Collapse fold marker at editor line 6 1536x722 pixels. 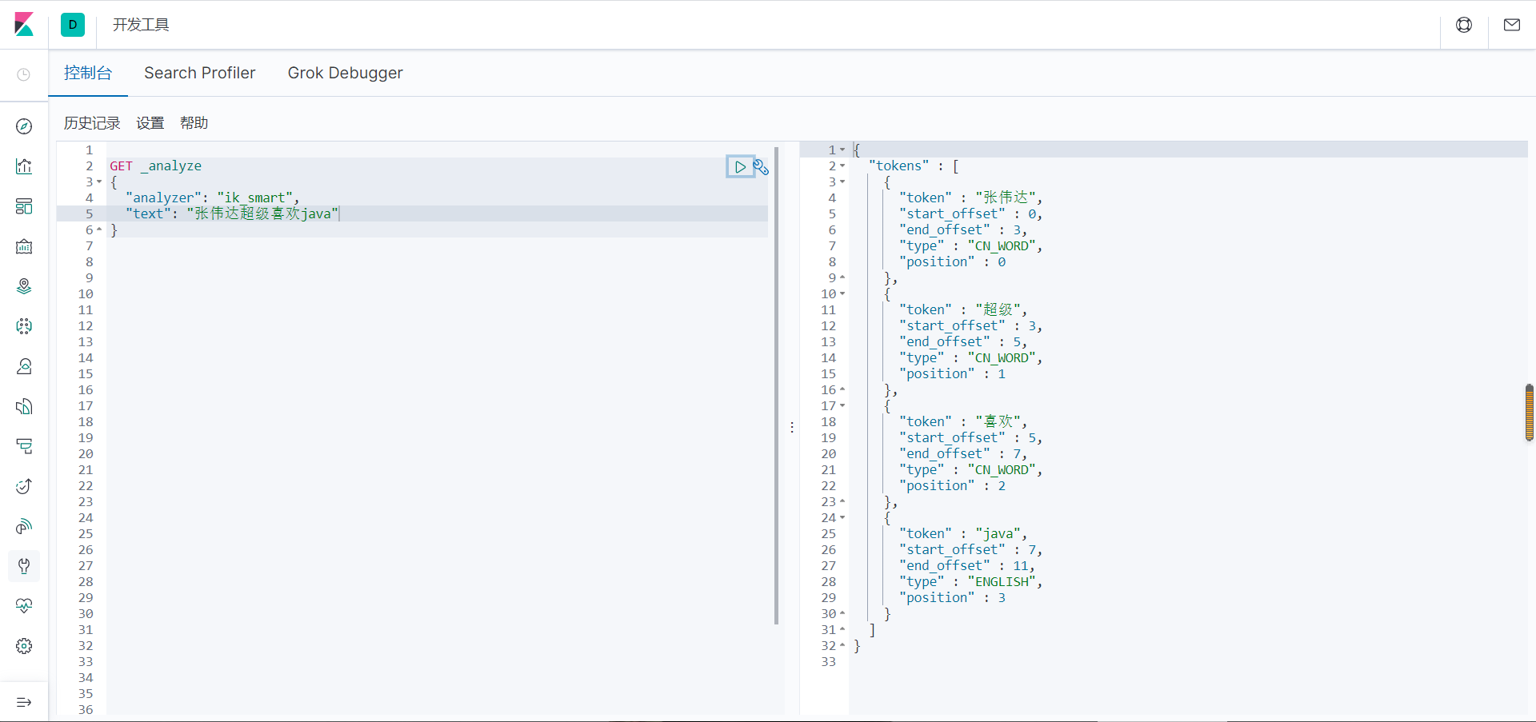[x=100, y=230]
